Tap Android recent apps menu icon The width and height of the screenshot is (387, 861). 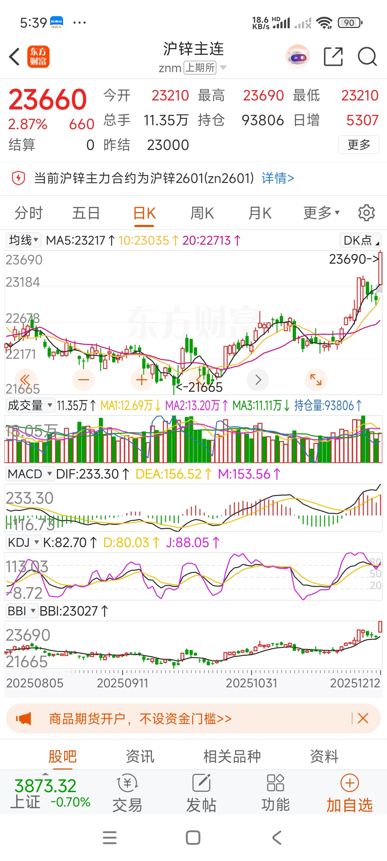[x=110, y=838]
